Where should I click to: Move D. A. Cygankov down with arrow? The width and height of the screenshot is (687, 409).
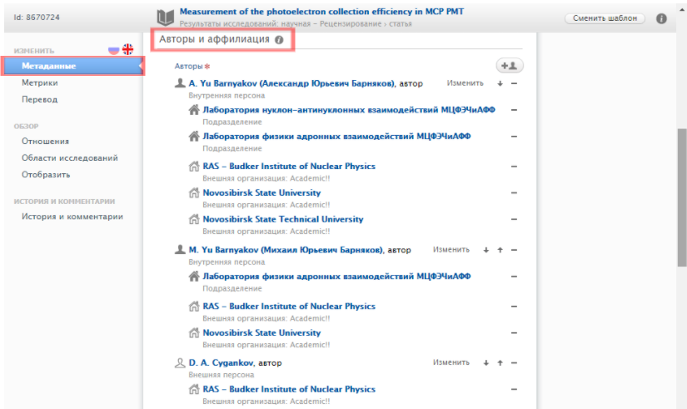click(486, 363)
